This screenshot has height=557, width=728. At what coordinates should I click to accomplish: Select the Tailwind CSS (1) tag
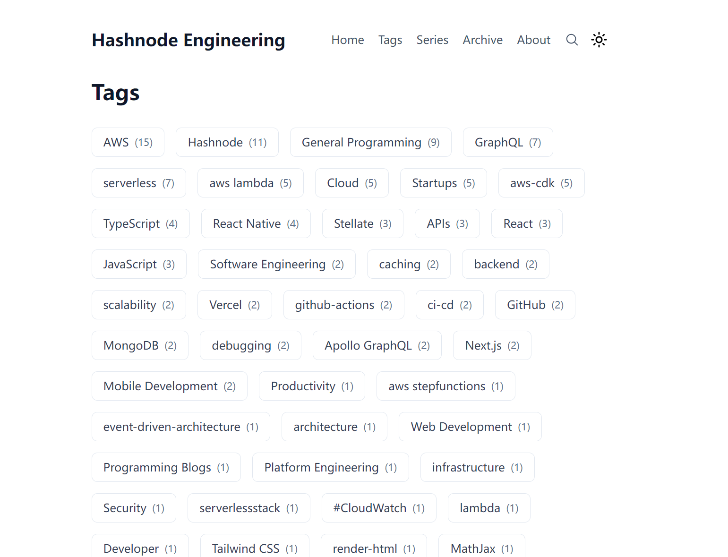pyautogui.click(x=255, y=546)
